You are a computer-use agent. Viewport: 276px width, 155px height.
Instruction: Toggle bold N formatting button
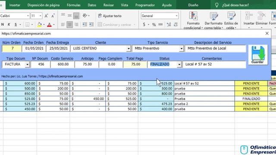3,25
